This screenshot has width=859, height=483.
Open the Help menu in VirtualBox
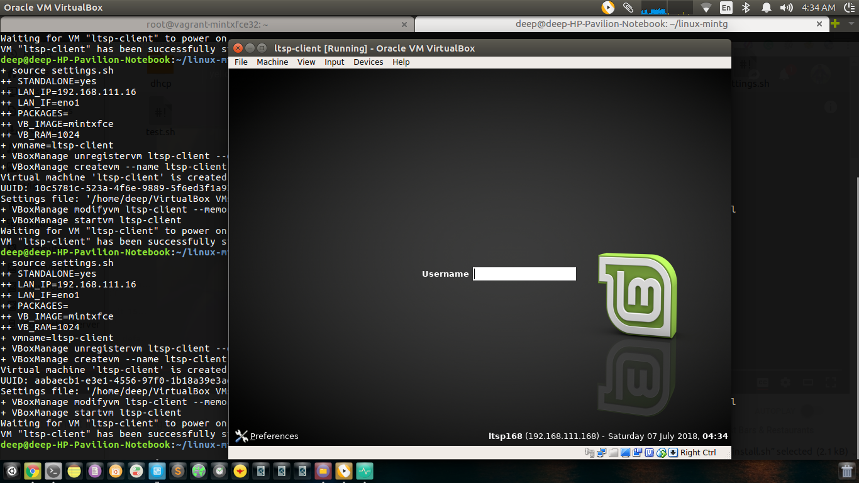click(401, 62)
